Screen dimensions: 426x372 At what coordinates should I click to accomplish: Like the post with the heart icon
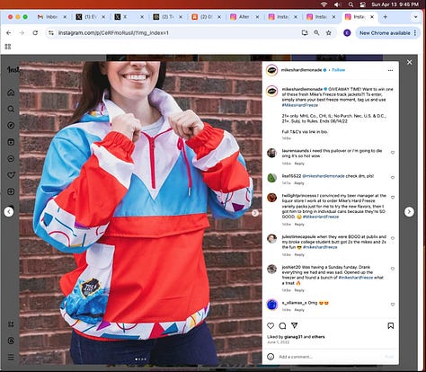tap(271, 325)
